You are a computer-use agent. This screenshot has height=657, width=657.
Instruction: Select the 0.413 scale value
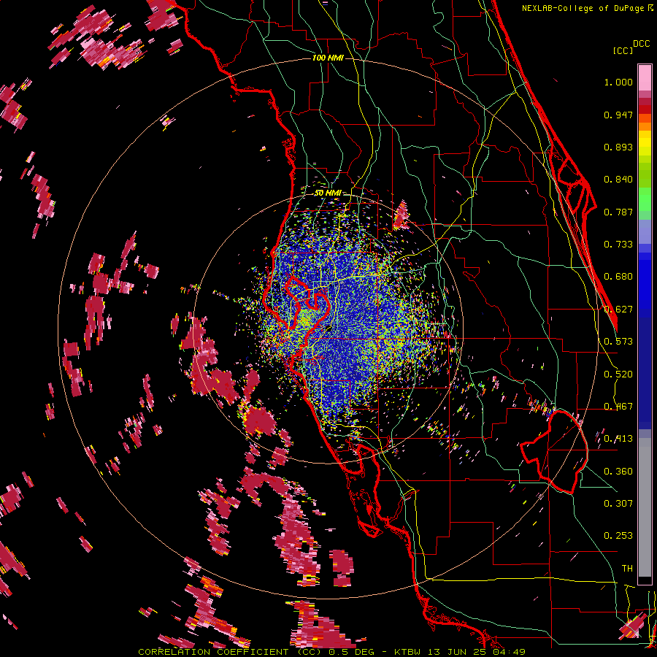click(x=618, y=439)
